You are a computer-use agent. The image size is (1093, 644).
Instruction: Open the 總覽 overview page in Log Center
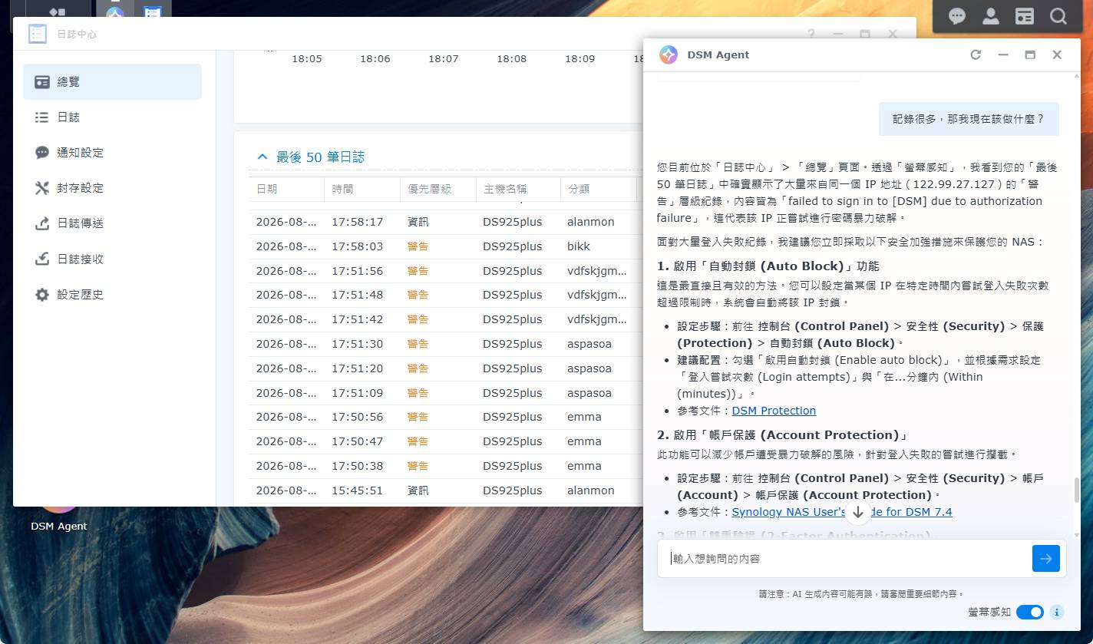point(112,81)
